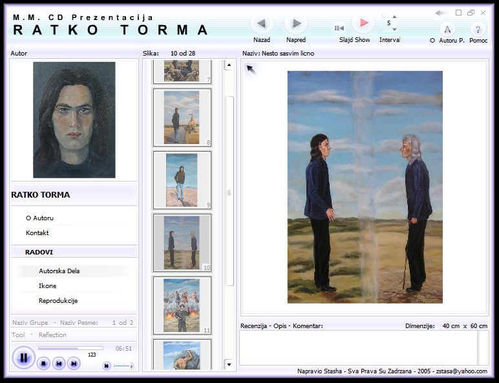Open the O Autoru menu entry

tap(39, 218)
